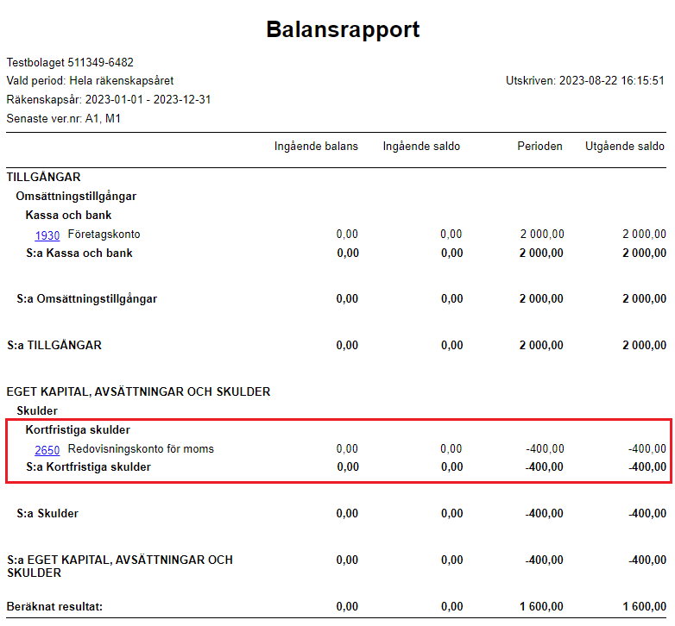675x626 pixels.
Task: Open account 1930 link
Action: pos(47,235)
